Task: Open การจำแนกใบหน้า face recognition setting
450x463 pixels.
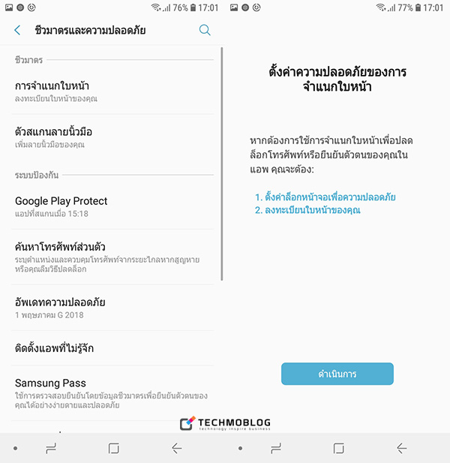Action: (x=112, y=92)
